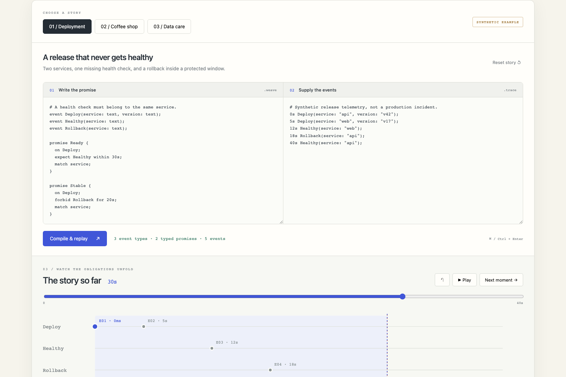Select the E04 Rollback event dot
566x377 pixels.
point(270,370)
